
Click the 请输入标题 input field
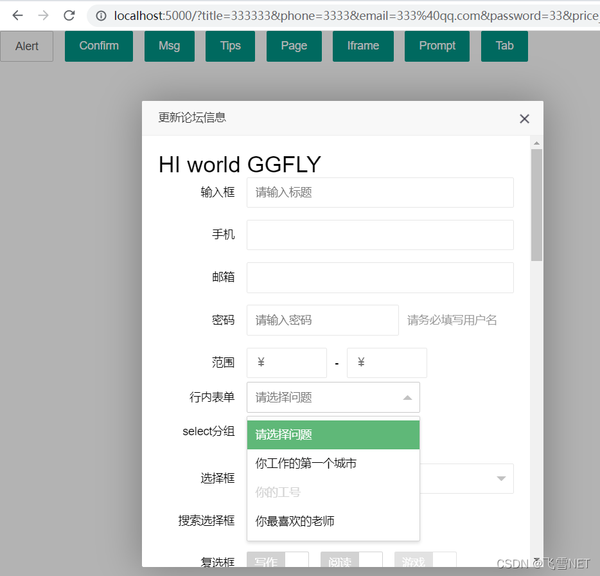point(380,192)
